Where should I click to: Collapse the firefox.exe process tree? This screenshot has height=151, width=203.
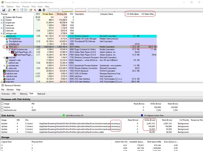[4, 47]
